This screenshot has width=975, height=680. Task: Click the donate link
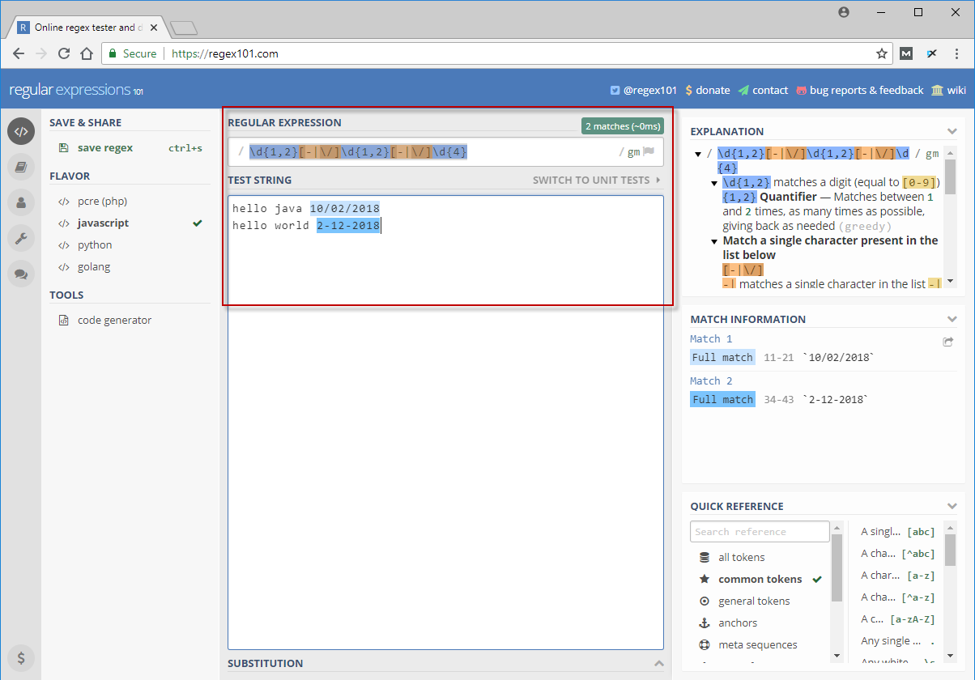pos(707,91)
